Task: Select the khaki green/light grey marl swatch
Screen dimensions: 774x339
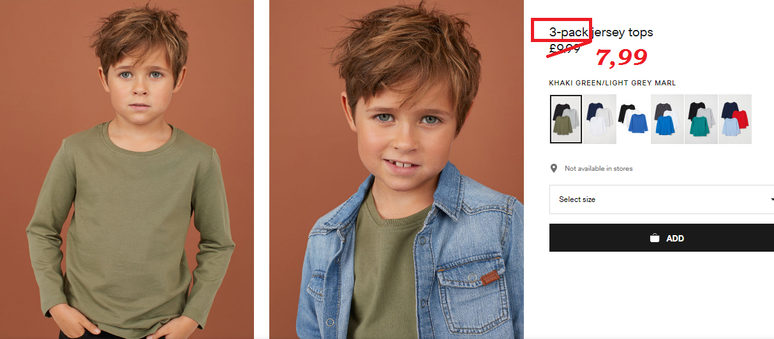Action: pyautogui.click(x=565, y=119)
